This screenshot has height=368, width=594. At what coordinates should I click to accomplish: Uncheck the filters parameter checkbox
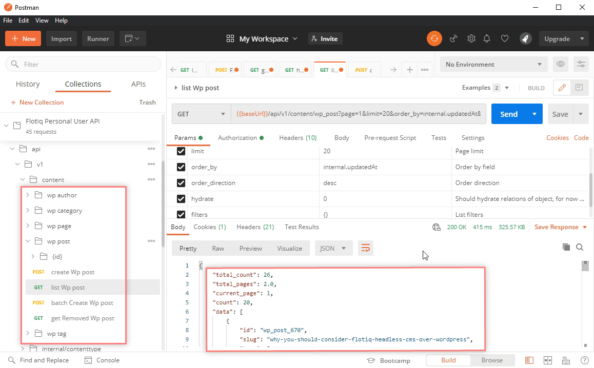pyautogui.click(x=181, y=214)
